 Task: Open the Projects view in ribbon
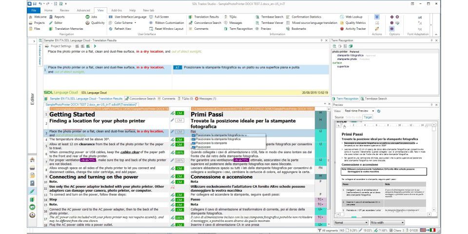point(37,23)
